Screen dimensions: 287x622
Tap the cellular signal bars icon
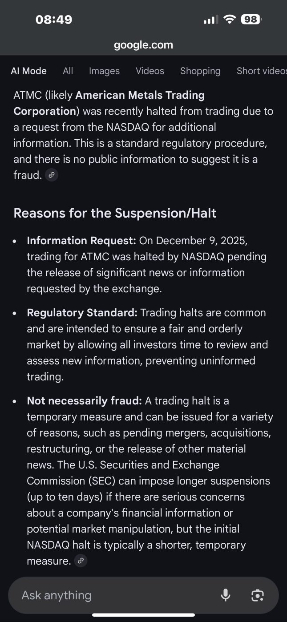point(210,20)
